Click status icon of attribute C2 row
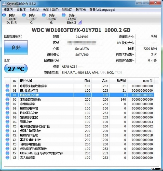The image size is (163, 171). click(x=7, y=135)
